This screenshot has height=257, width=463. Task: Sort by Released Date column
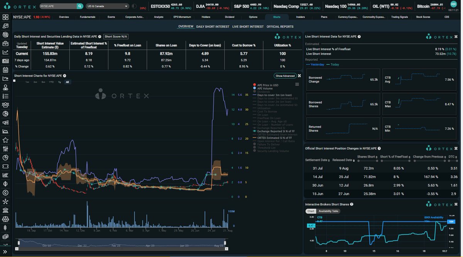[x=344, y=160]
